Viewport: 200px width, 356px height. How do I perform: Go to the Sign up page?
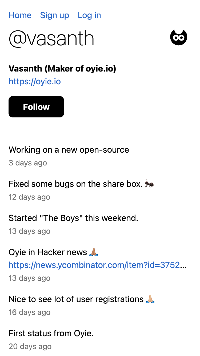point(55,15)
